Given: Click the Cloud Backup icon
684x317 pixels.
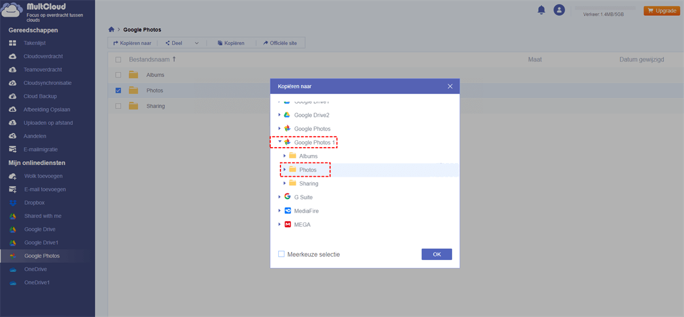Looking at the screenshot, I should point(13,96).
